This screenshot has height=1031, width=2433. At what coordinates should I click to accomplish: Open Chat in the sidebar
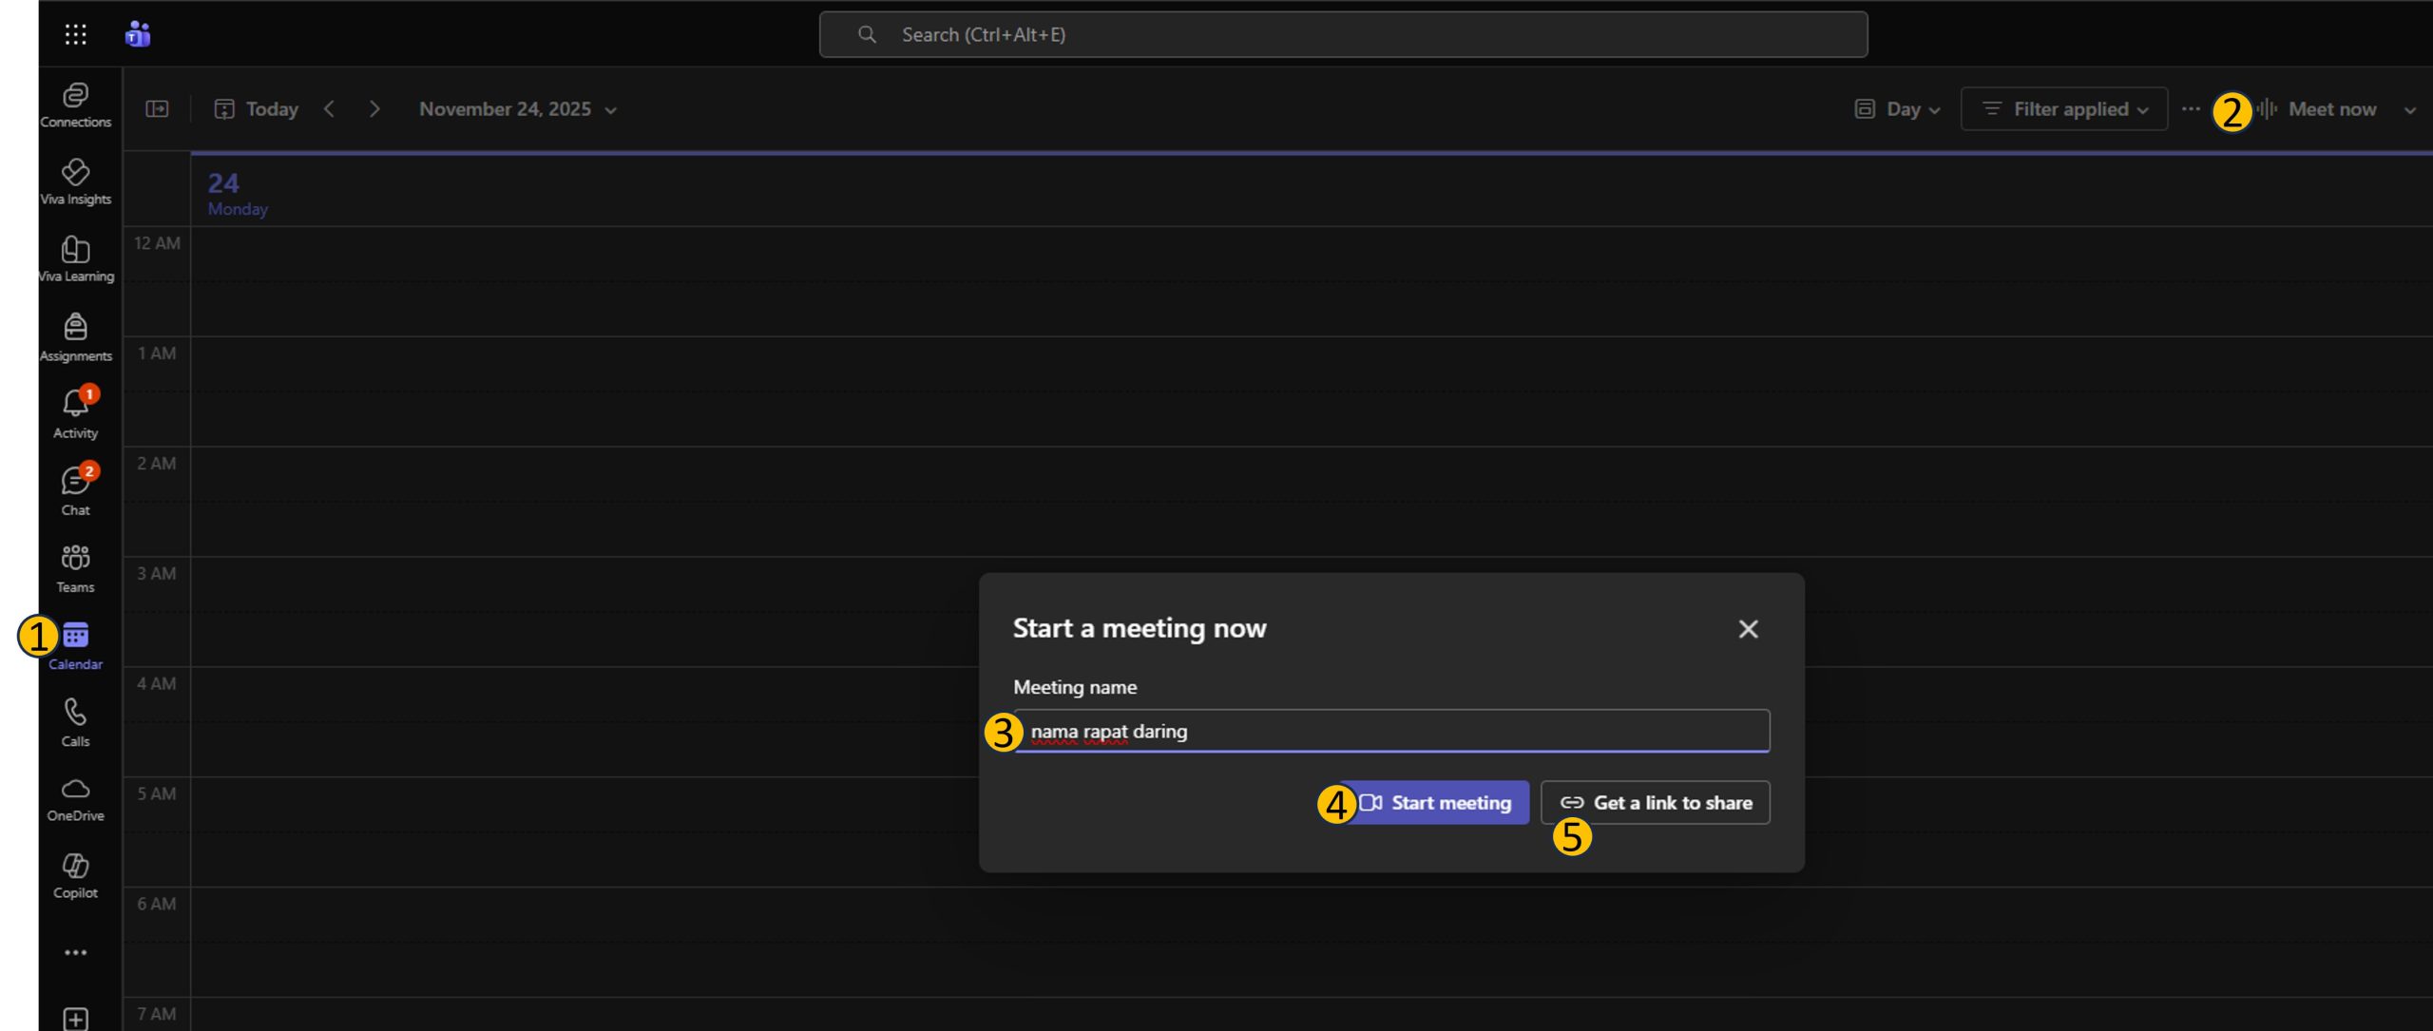click(75, 490)
